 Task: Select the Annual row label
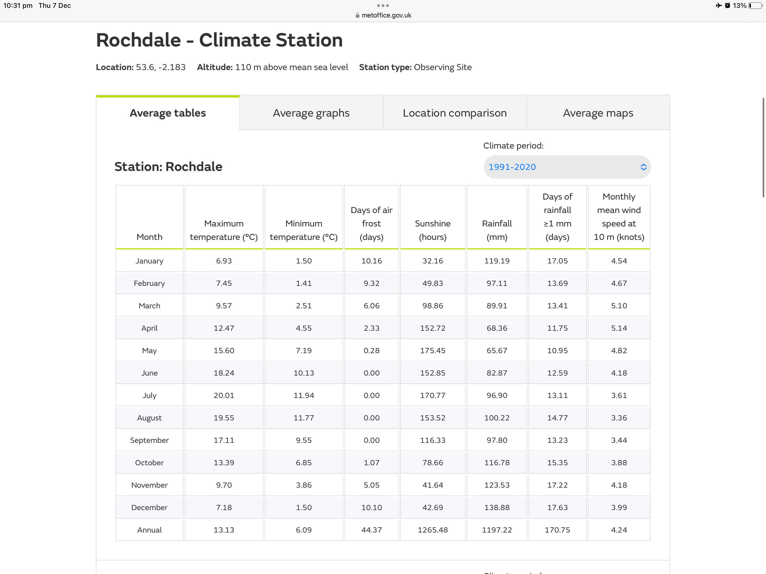[x=149, y=530]
